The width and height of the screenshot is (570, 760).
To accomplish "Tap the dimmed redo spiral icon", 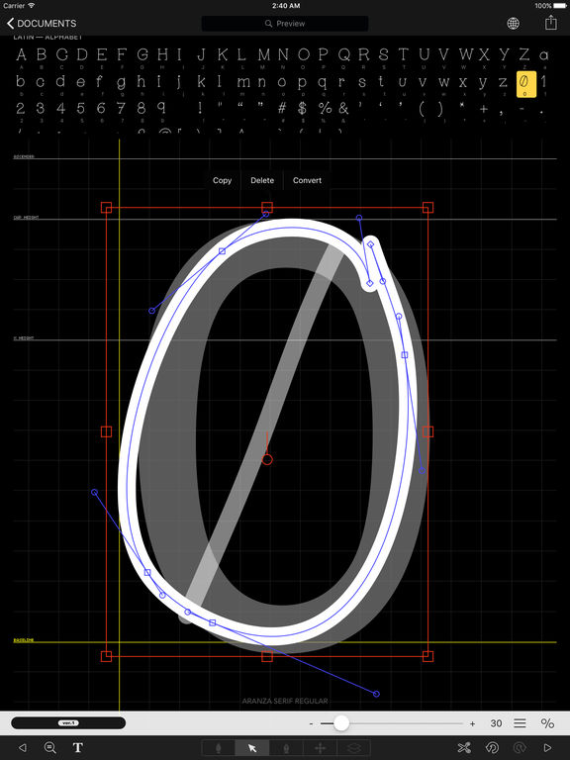I will pos(520,748).
